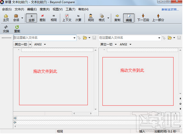The width and height of the screenshot is (183, 134).
Task: Click the 插入 insert mode status indicator
Action: point(142,131)
